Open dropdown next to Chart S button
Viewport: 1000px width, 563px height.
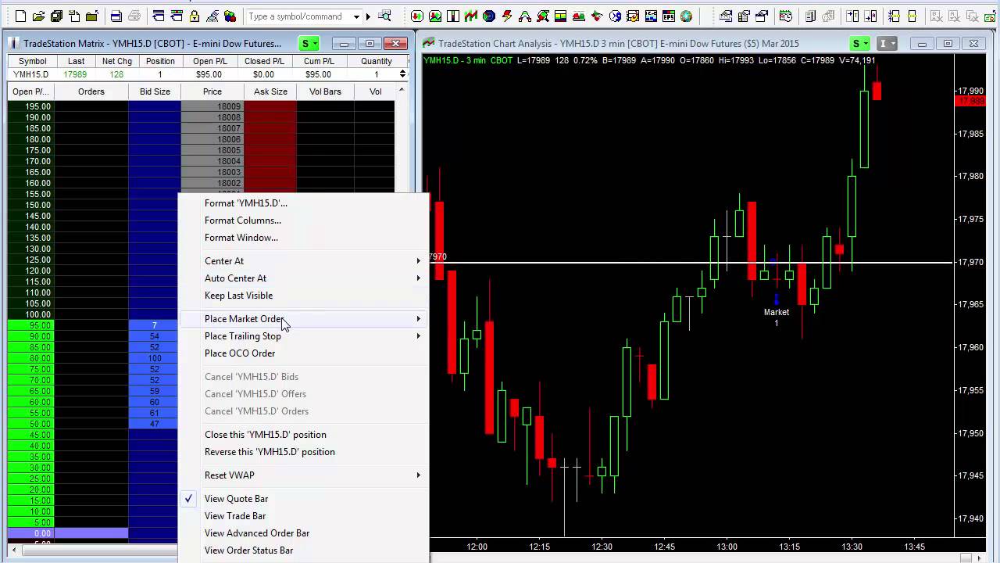866,44
